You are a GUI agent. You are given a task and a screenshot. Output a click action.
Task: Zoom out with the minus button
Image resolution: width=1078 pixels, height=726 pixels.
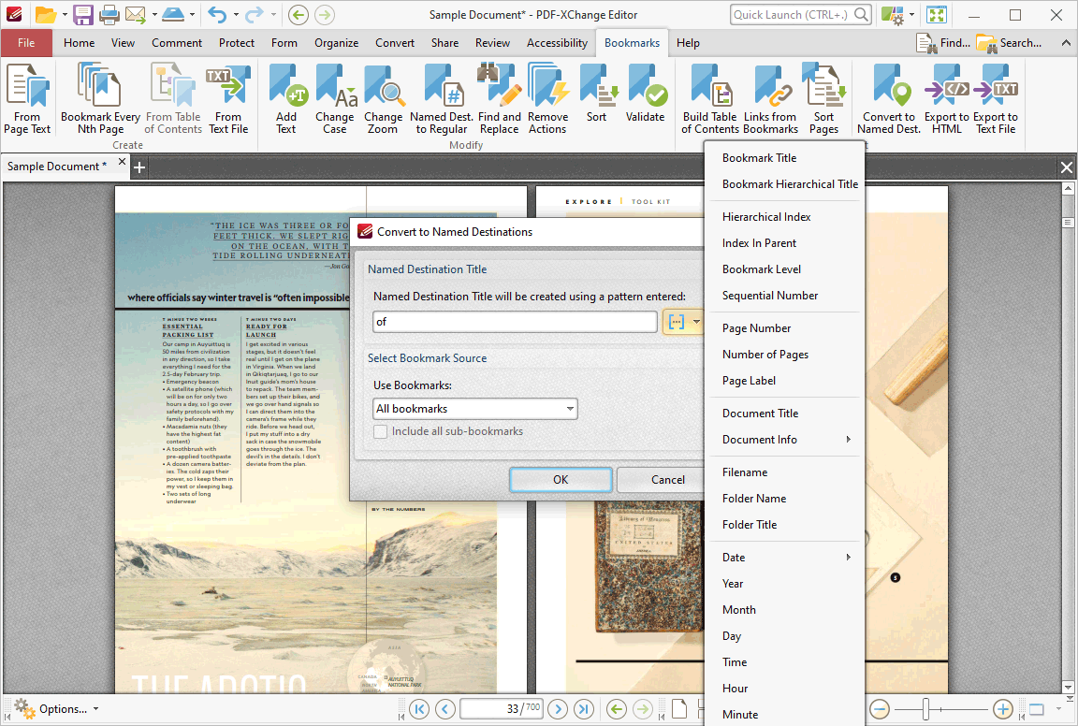(880, 709)
